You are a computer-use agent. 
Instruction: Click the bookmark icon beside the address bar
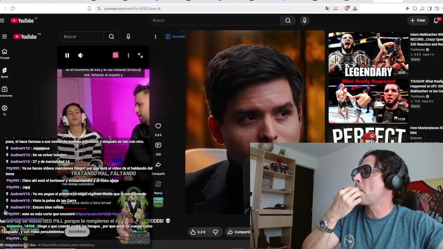click(89, 8)
